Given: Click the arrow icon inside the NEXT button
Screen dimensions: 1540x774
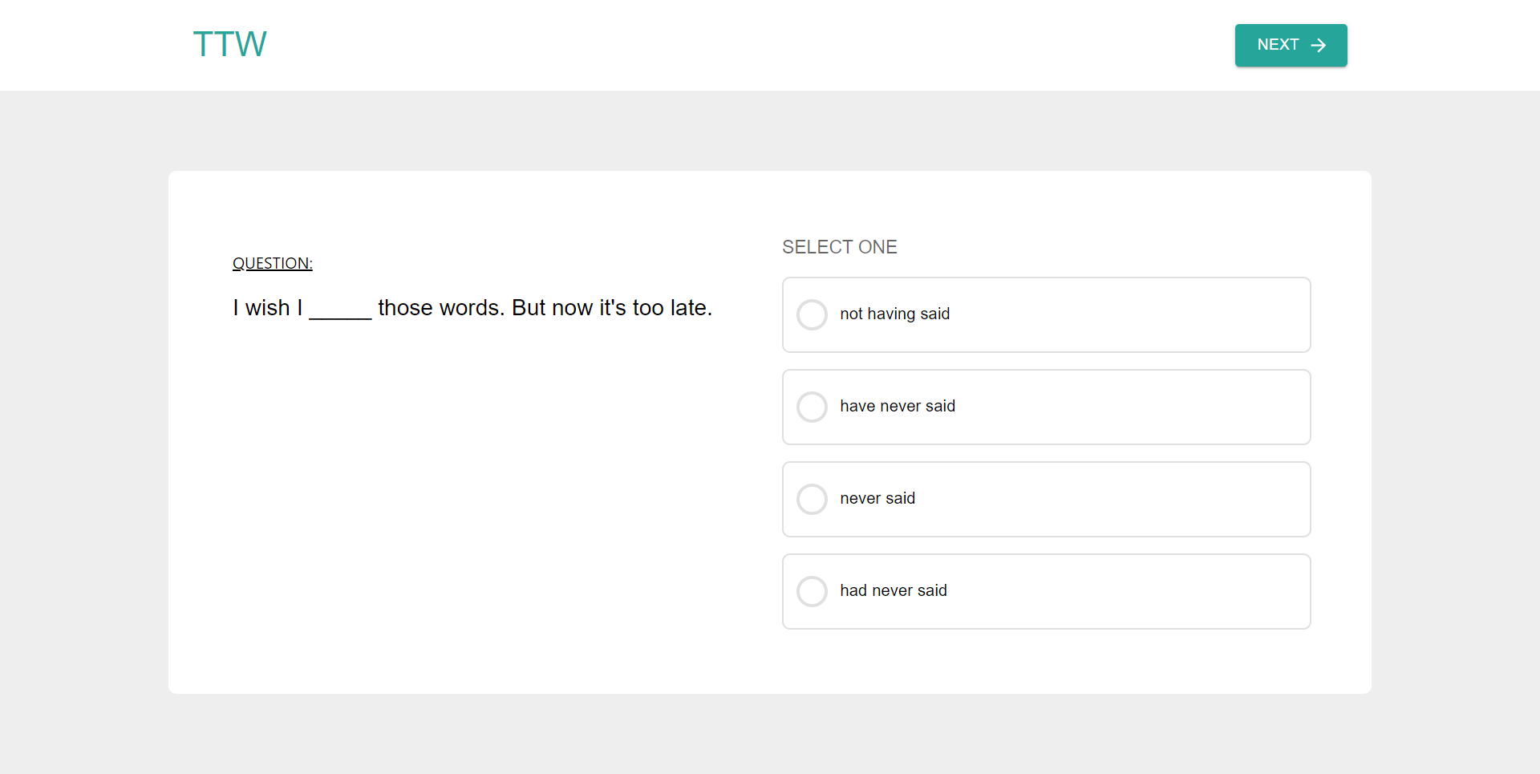Looking at the screenshot, I should (1318, 46).
